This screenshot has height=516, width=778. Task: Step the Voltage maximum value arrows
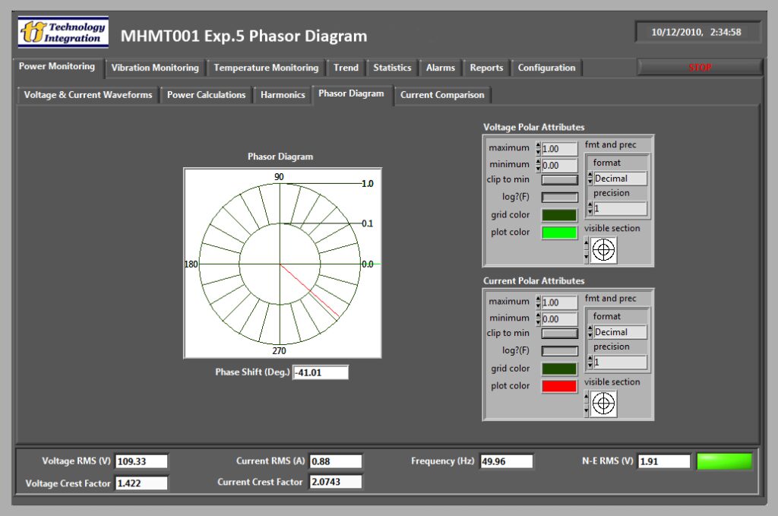tap(539, 148)
